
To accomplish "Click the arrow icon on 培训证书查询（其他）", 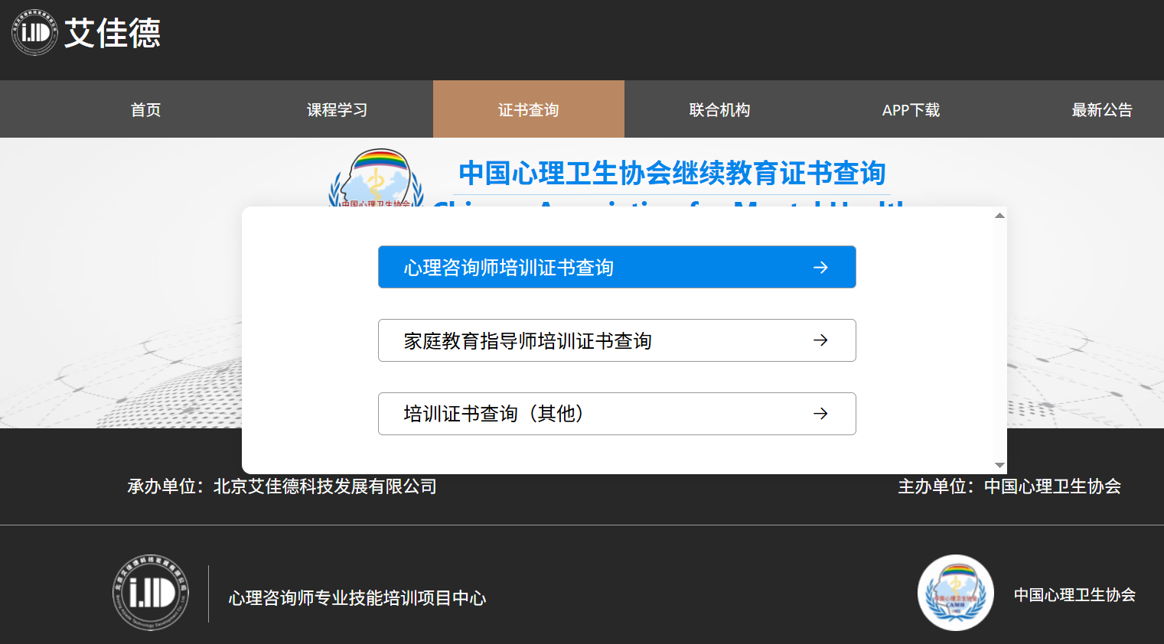I will pyautogui.click(x=820, y=414).
